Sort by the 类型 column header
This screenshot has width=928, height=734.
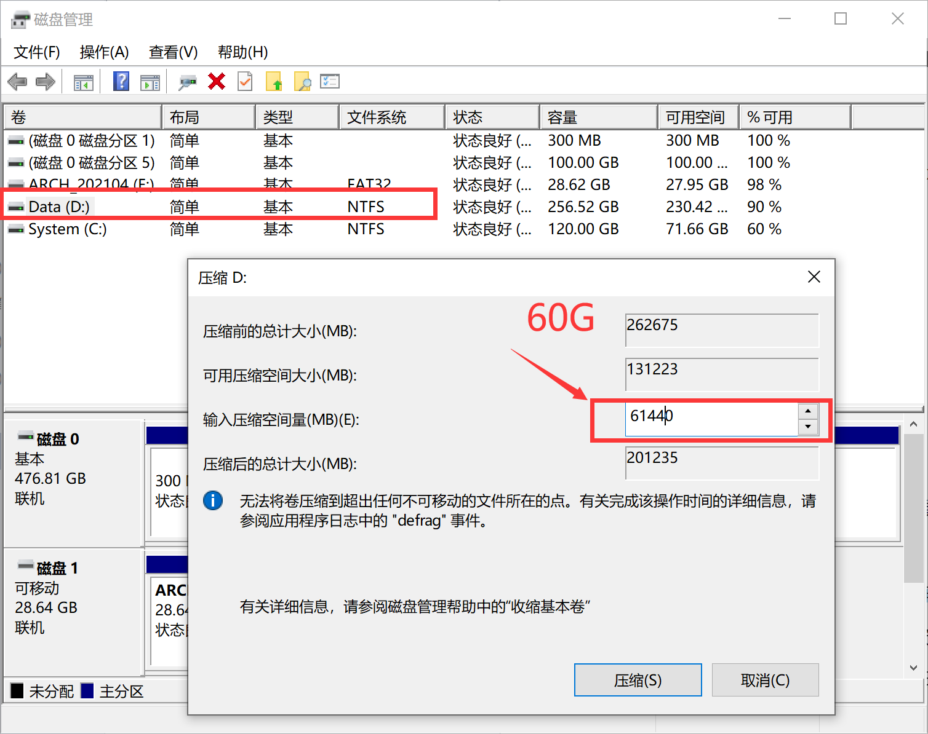click(x=297, y=117)
